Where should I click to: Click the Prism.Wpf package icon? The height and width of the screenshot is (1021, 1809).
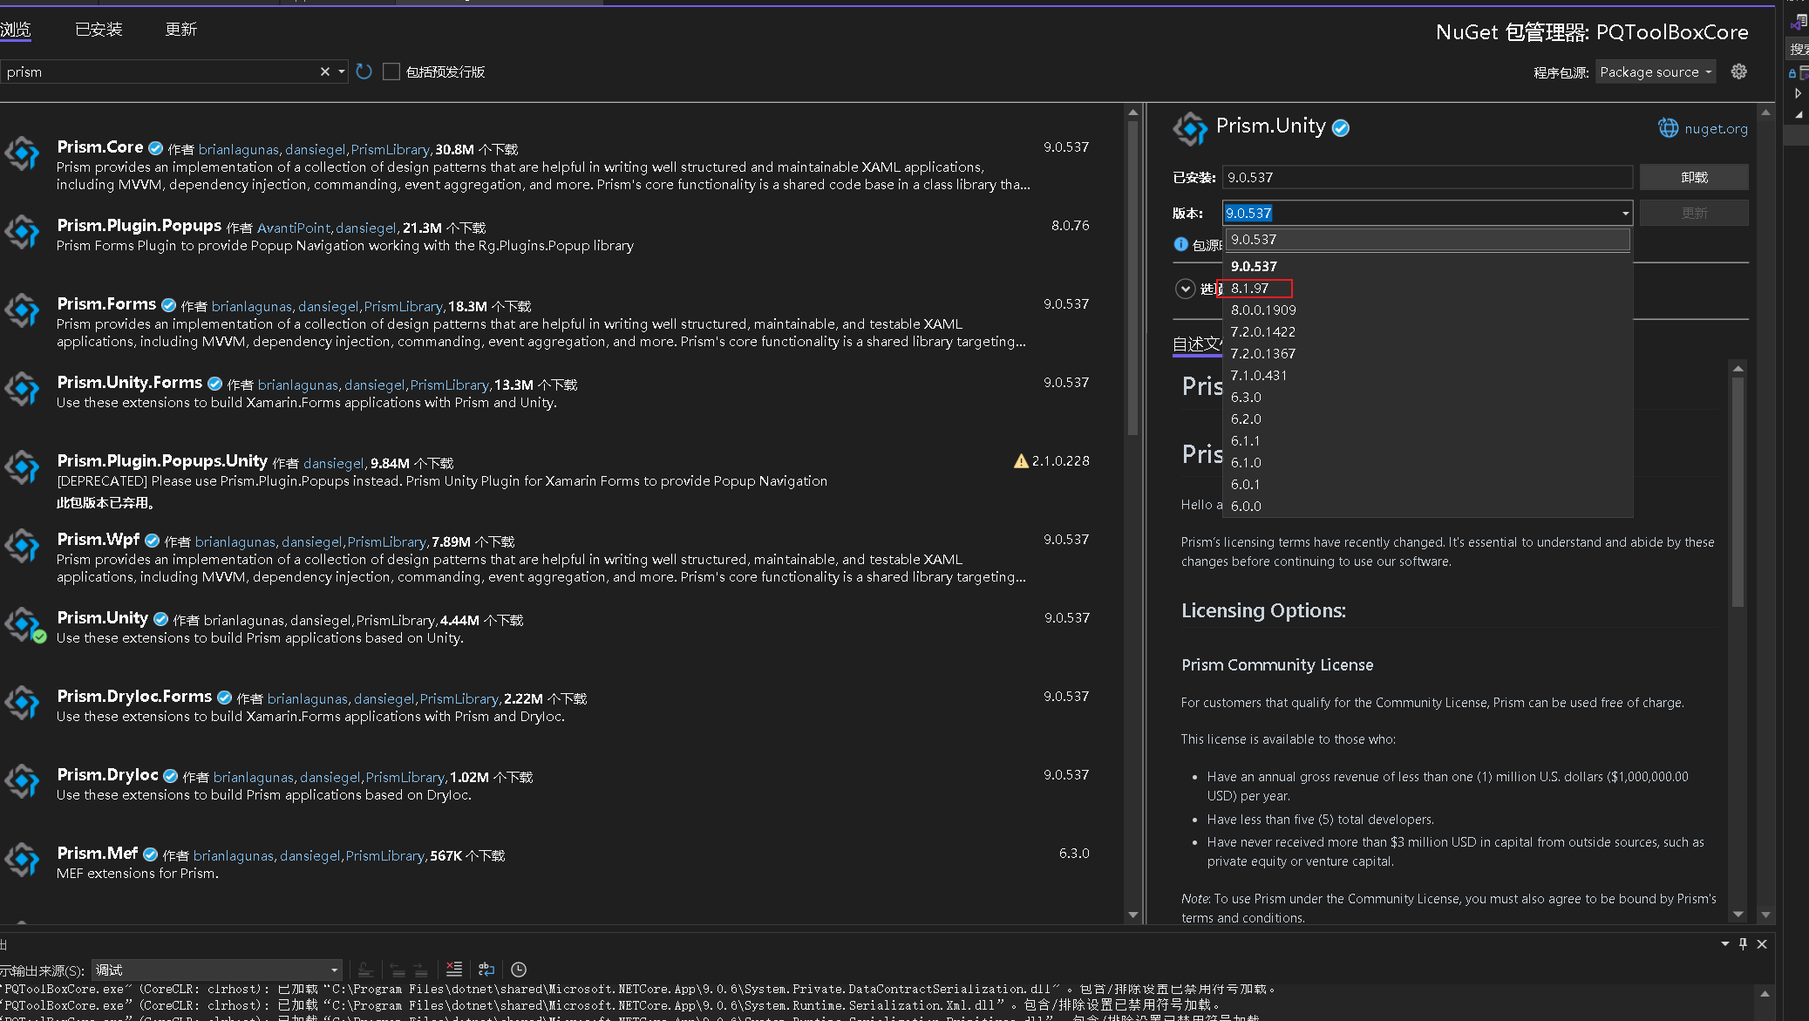click(x=23, y=547)
